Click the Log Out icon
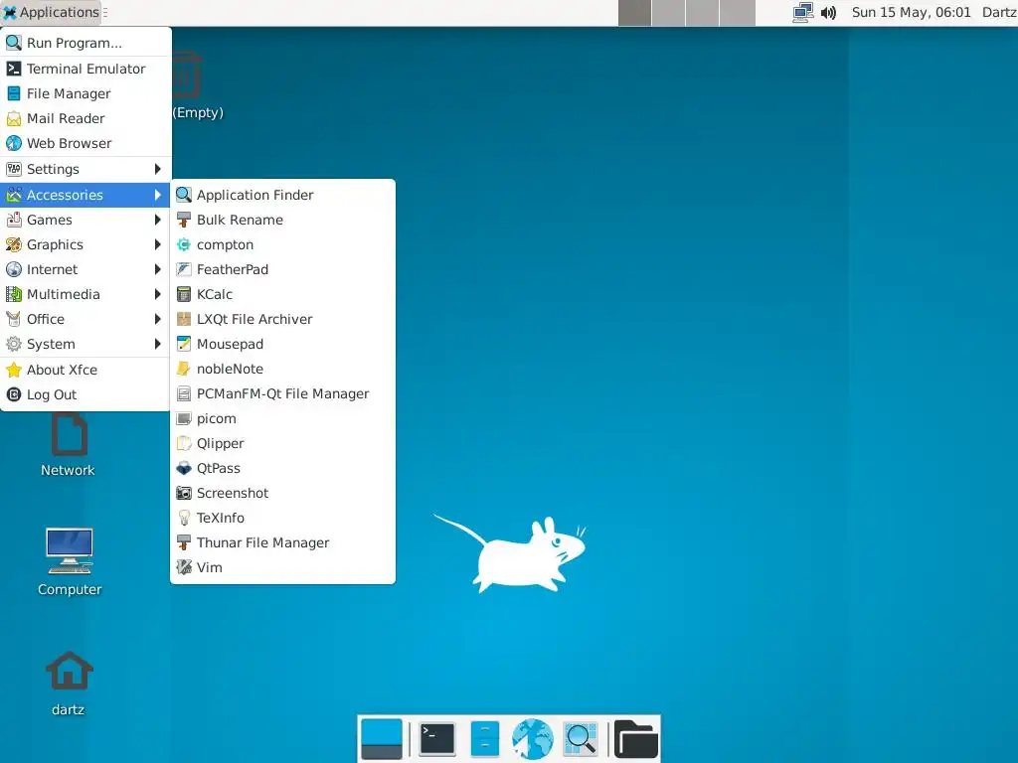The image size is (1018, 763). (x=14, y=394)
